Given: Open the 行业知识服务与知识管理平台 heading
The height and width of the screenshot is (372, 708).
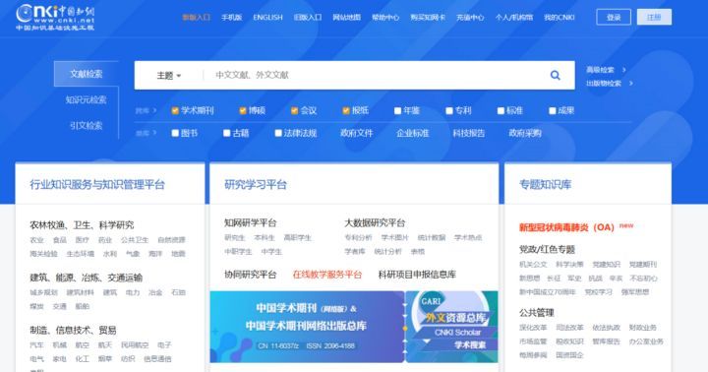Looking at the screenshot, I should [97, 184].
